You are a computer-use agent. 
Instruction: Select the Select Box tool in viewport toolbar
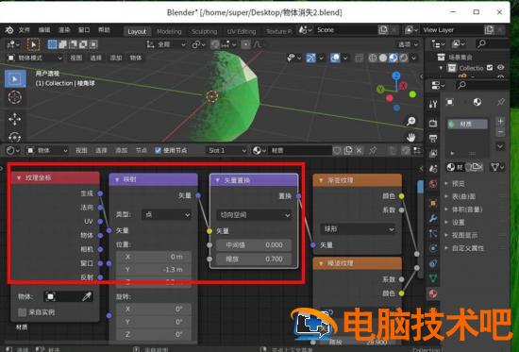15,79
